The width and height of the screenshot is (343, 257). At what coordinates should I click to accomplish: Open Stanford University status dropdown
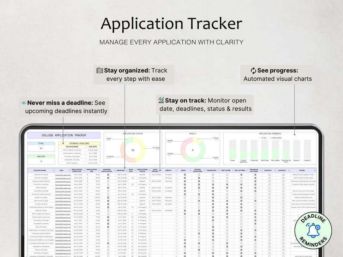click(149, 175)
